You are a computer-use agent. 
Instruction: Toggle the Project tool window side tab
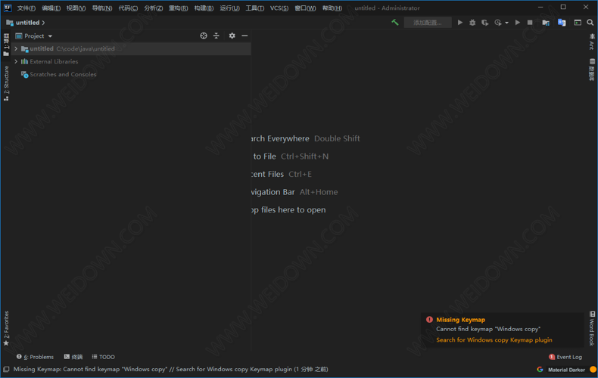point(6,45)
